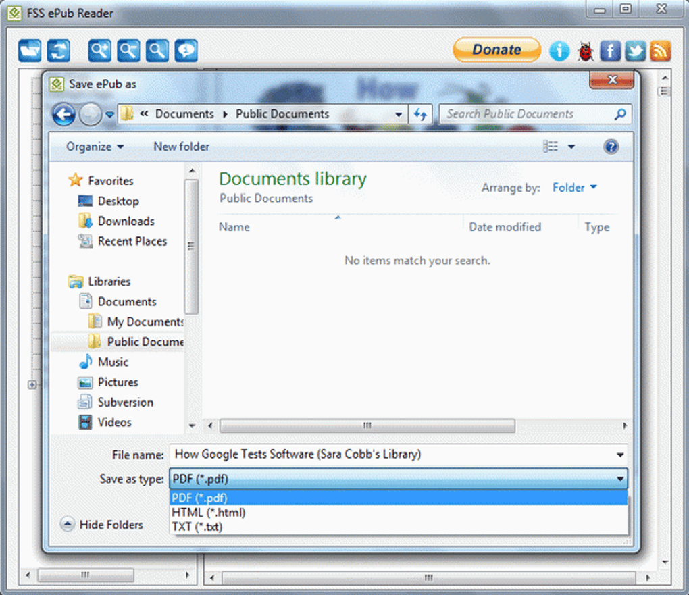Click the New folder button
This screenshot has width=689, height=595.
coord(181,147)
